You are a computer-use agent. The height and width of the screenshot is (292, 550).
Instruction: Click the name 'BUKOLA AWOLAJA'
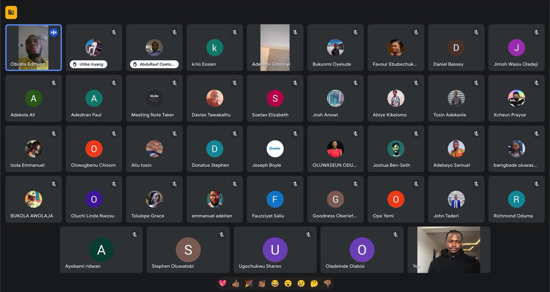tap(32, 216)
